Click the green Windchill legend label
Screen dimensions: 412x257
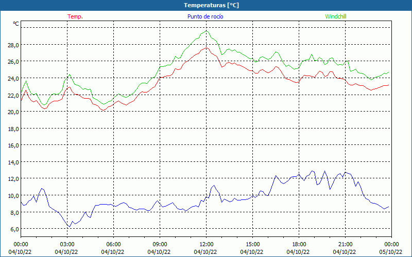click(336, 16)
